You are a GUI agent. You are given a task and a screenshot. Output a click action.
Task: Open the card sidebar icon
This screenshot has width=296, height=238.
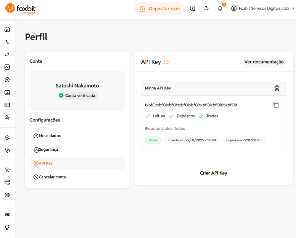click(7, 105)
